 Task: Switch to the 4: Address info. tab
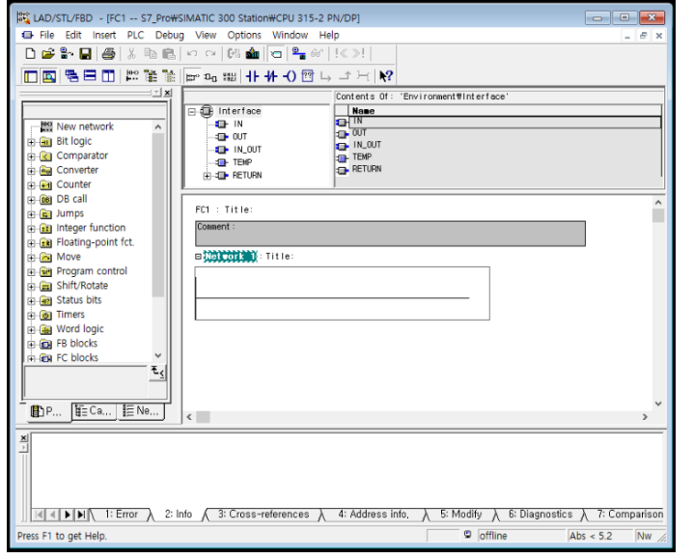pos(374,515)
